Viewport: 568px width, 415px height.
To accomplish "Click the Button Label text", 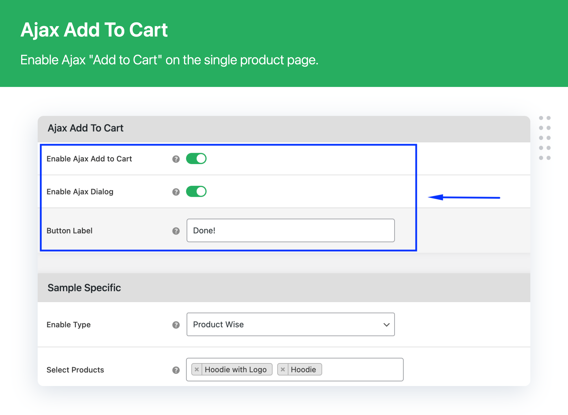I will click(x=70, y=231).
